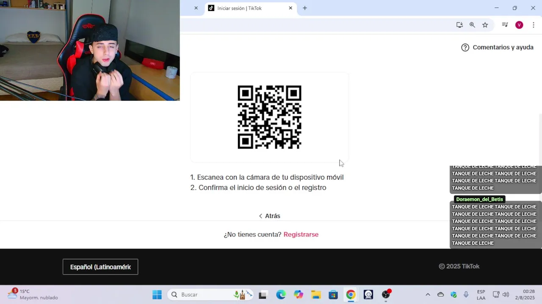Open File Explorer from the taskbar
Screen dimensions: 542x304
[316, 295]
